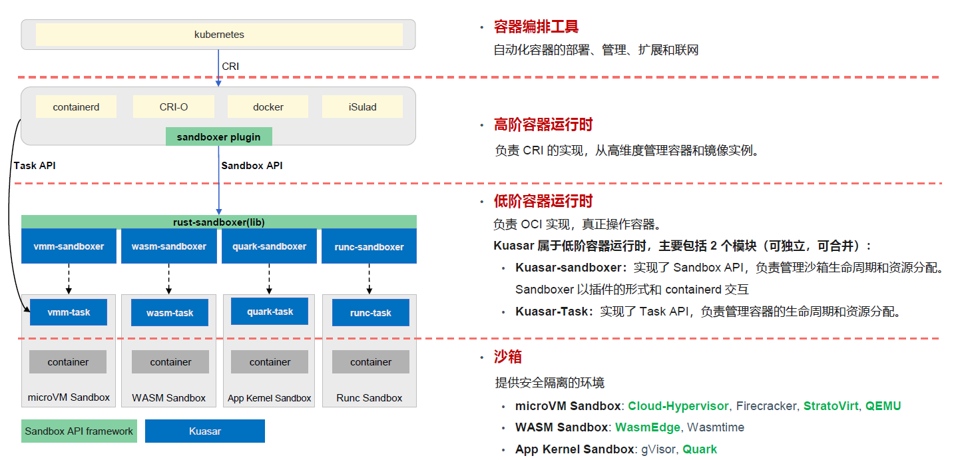The width and height of the screenshot is (964, 460).
Task: Click the iSulad runtime box
Action: (x=362, y=107)
